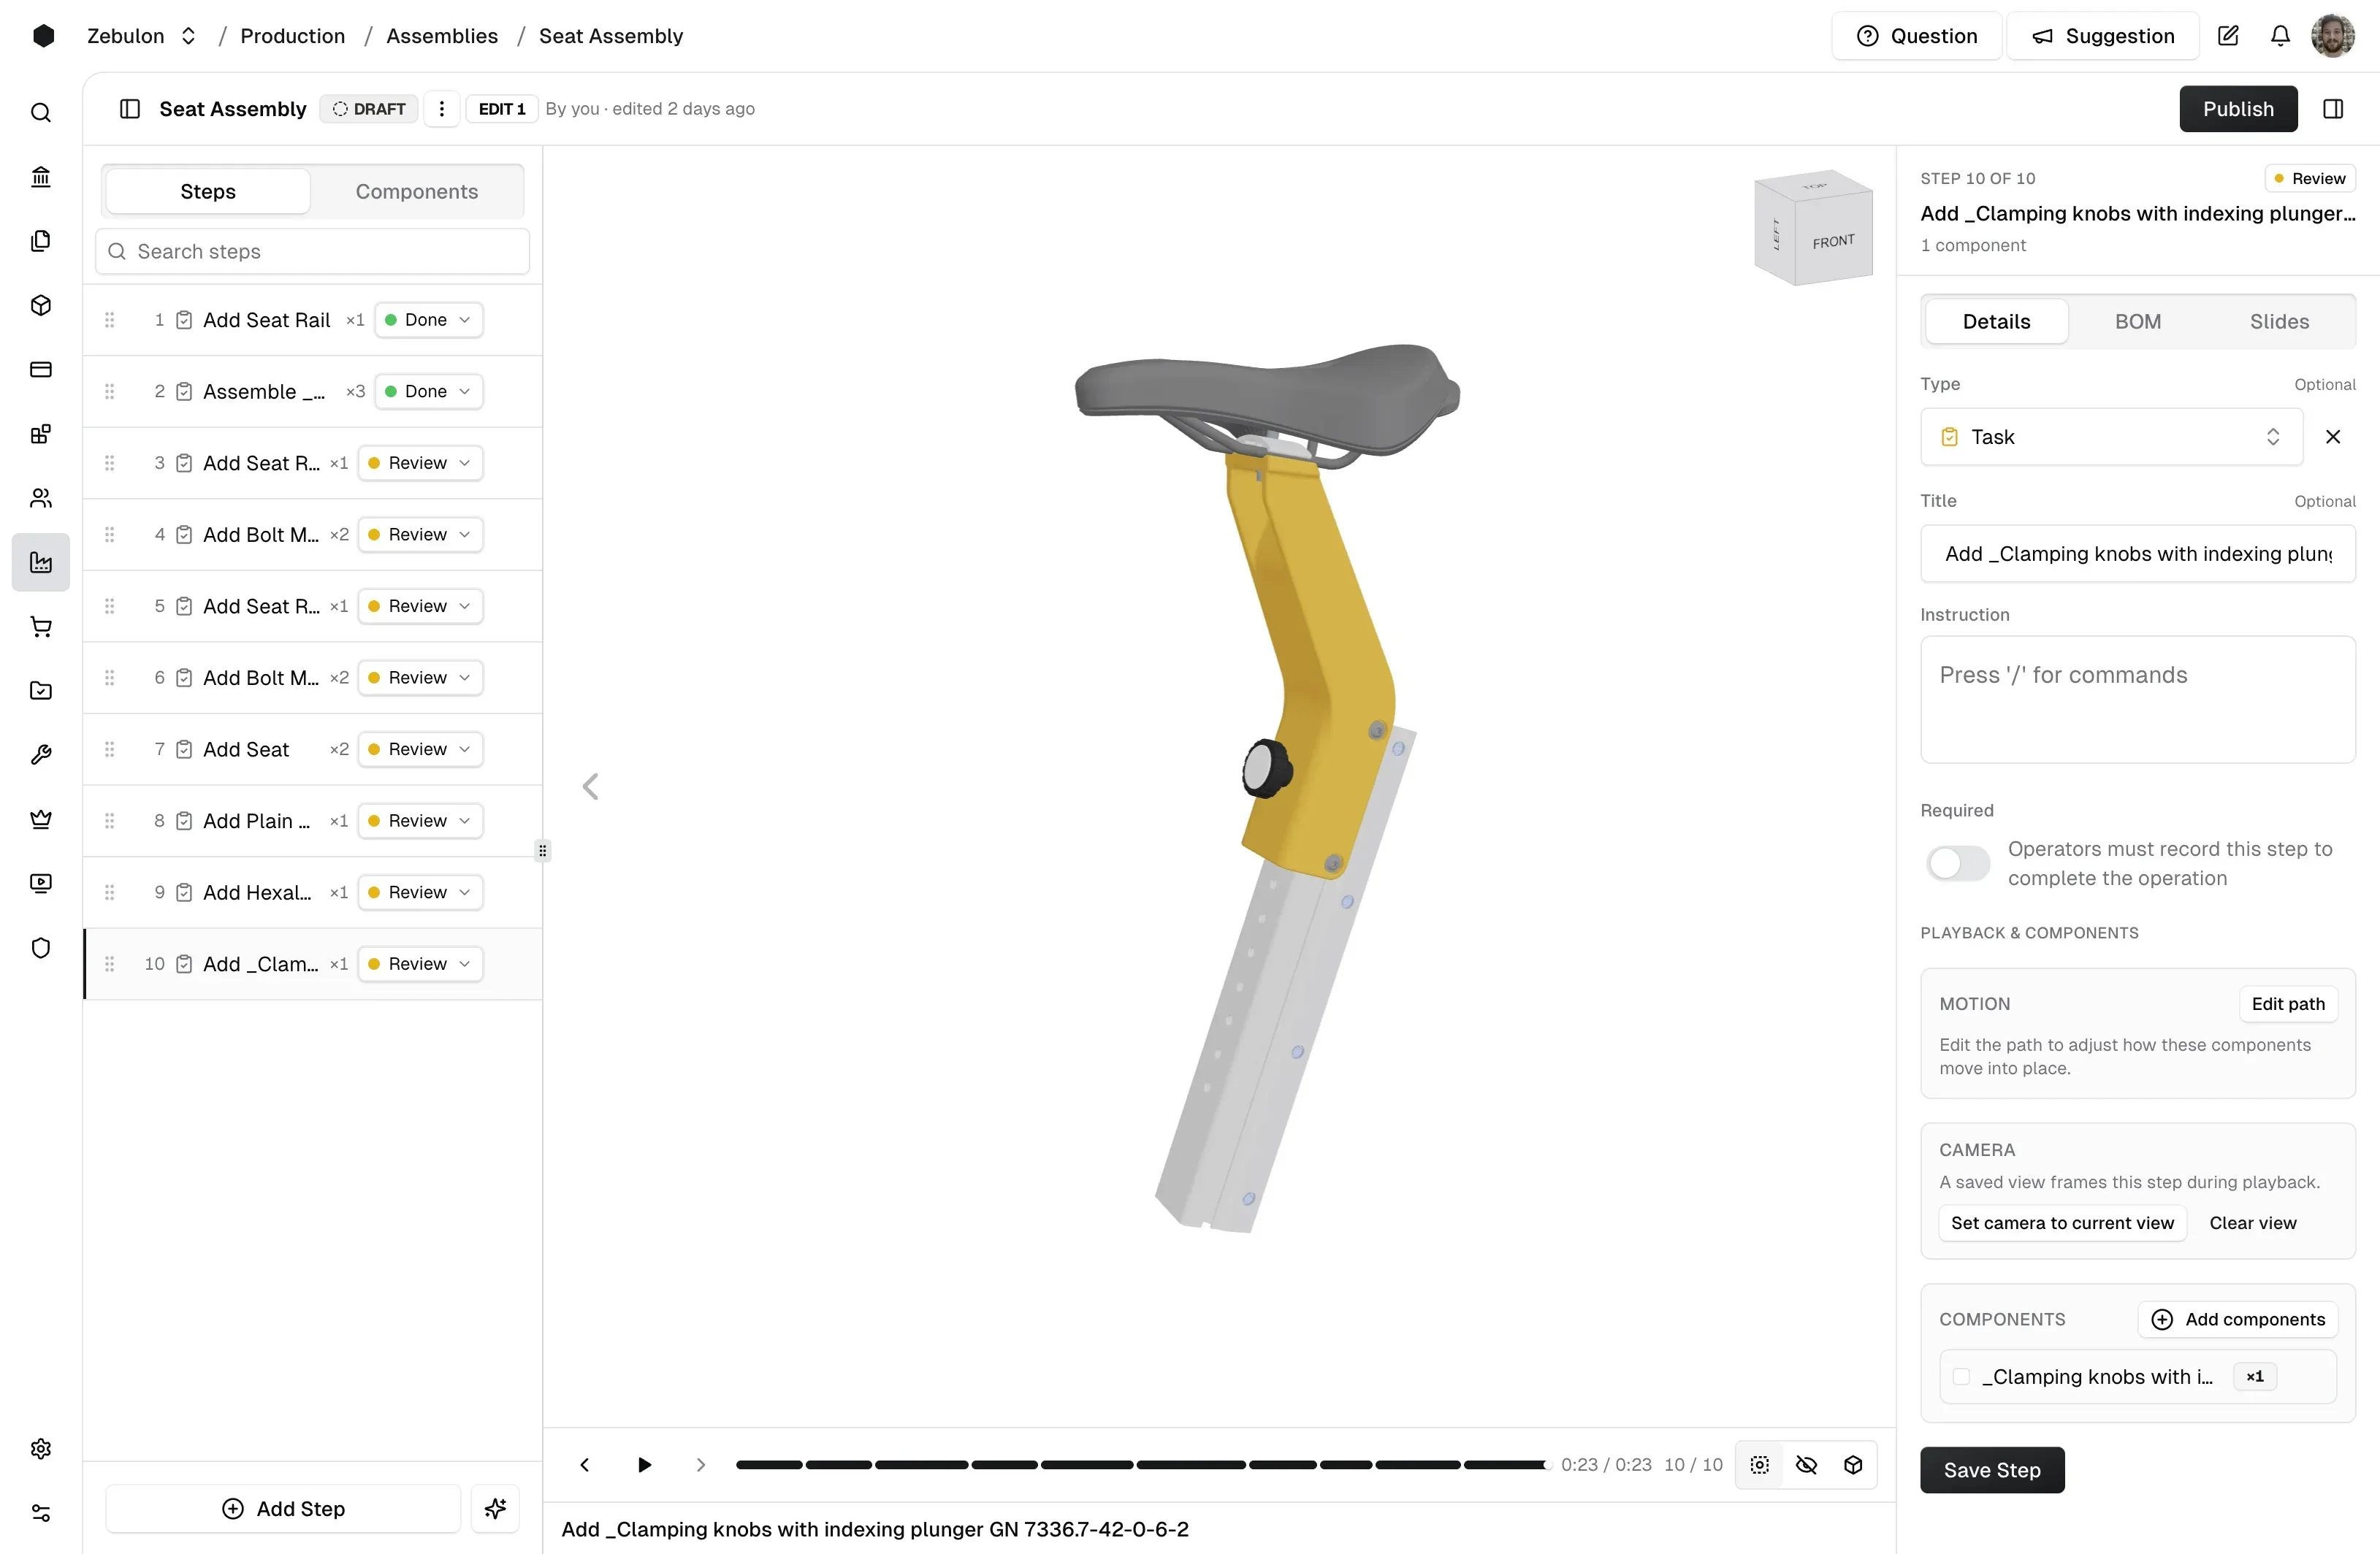Click the Instruction text area

point(2137,700)
